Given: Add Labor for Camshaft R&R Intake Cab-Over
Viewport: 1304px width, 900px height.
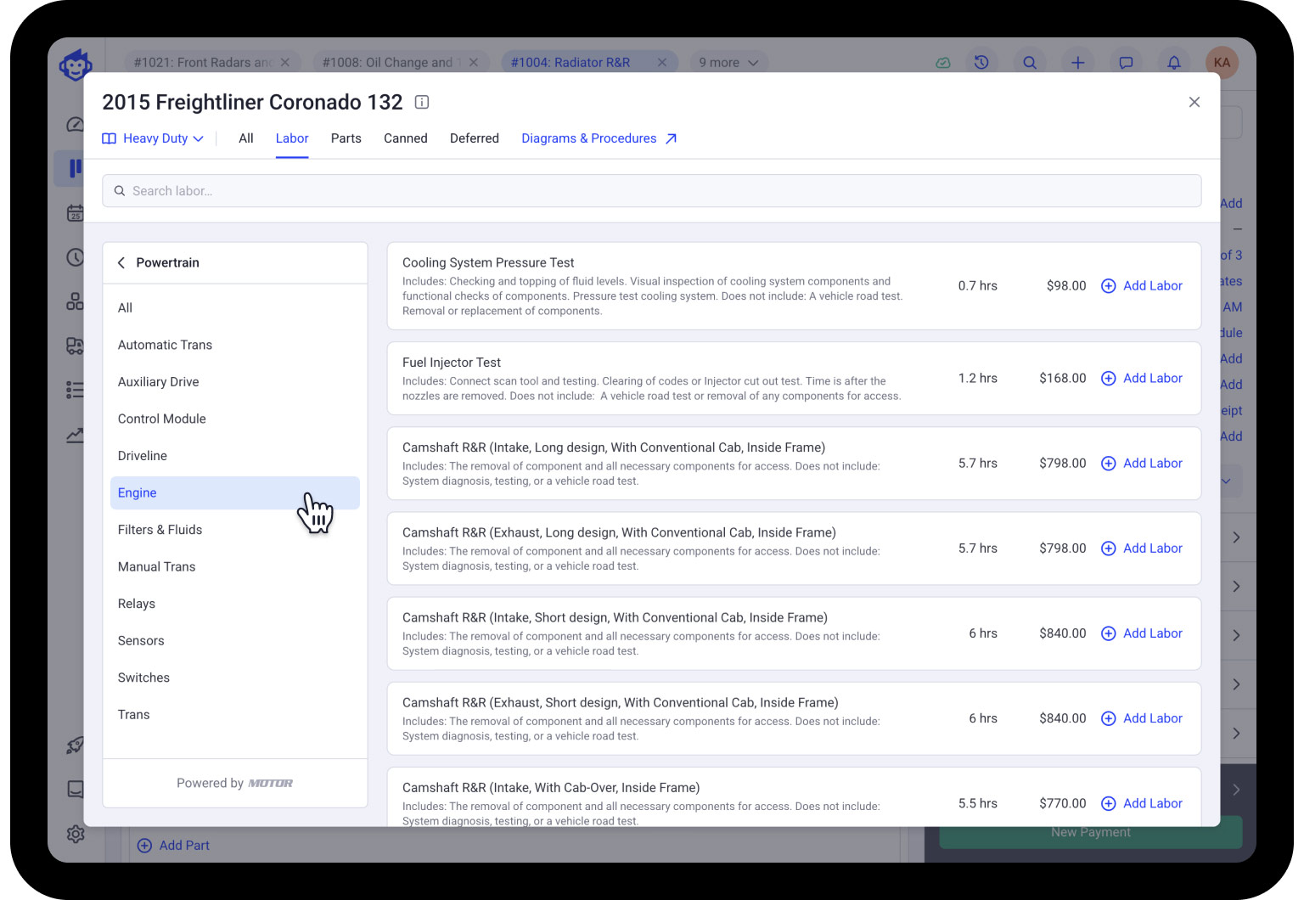Looking at the screenshot, I should [1142, 803].
